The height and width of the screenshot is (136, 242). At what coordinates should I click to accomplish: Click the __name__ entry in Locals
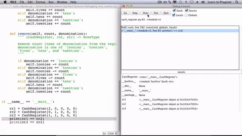(x=128, y=91)
